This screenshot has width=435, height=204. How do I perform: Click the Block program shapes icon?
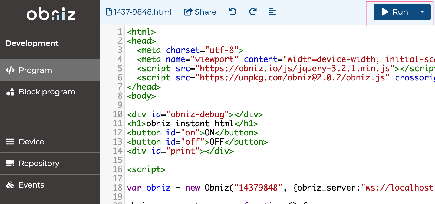pyautogui.click(x=10, y=92)
